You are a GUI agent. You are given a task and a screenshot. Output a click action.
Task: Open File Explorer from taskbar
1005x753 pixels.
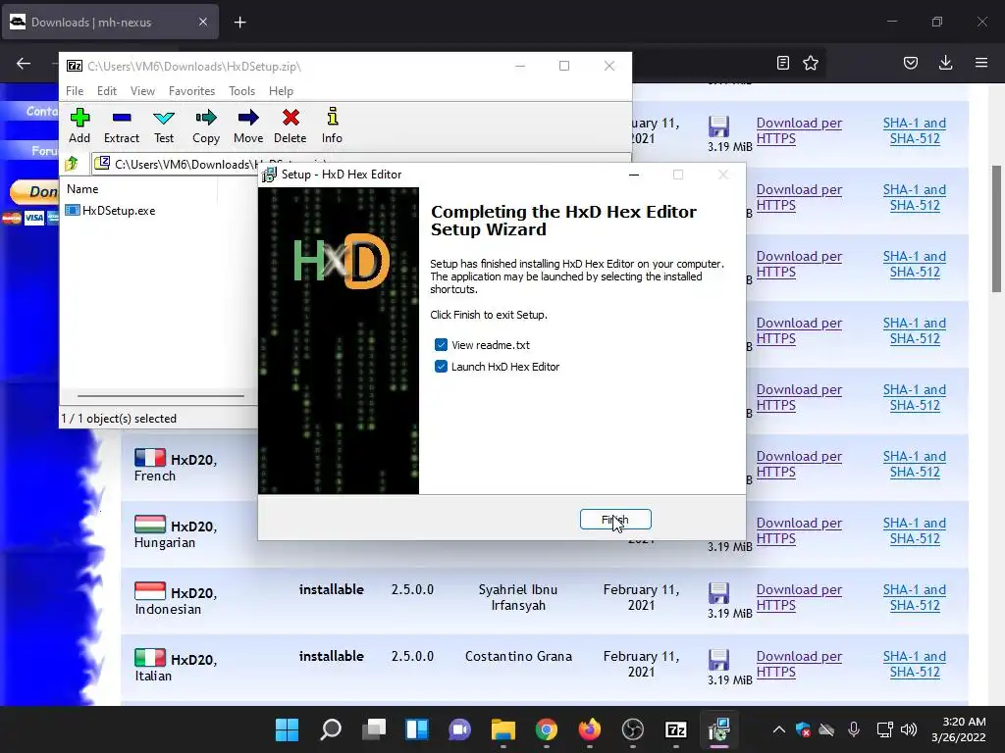[x=503, y=728]
